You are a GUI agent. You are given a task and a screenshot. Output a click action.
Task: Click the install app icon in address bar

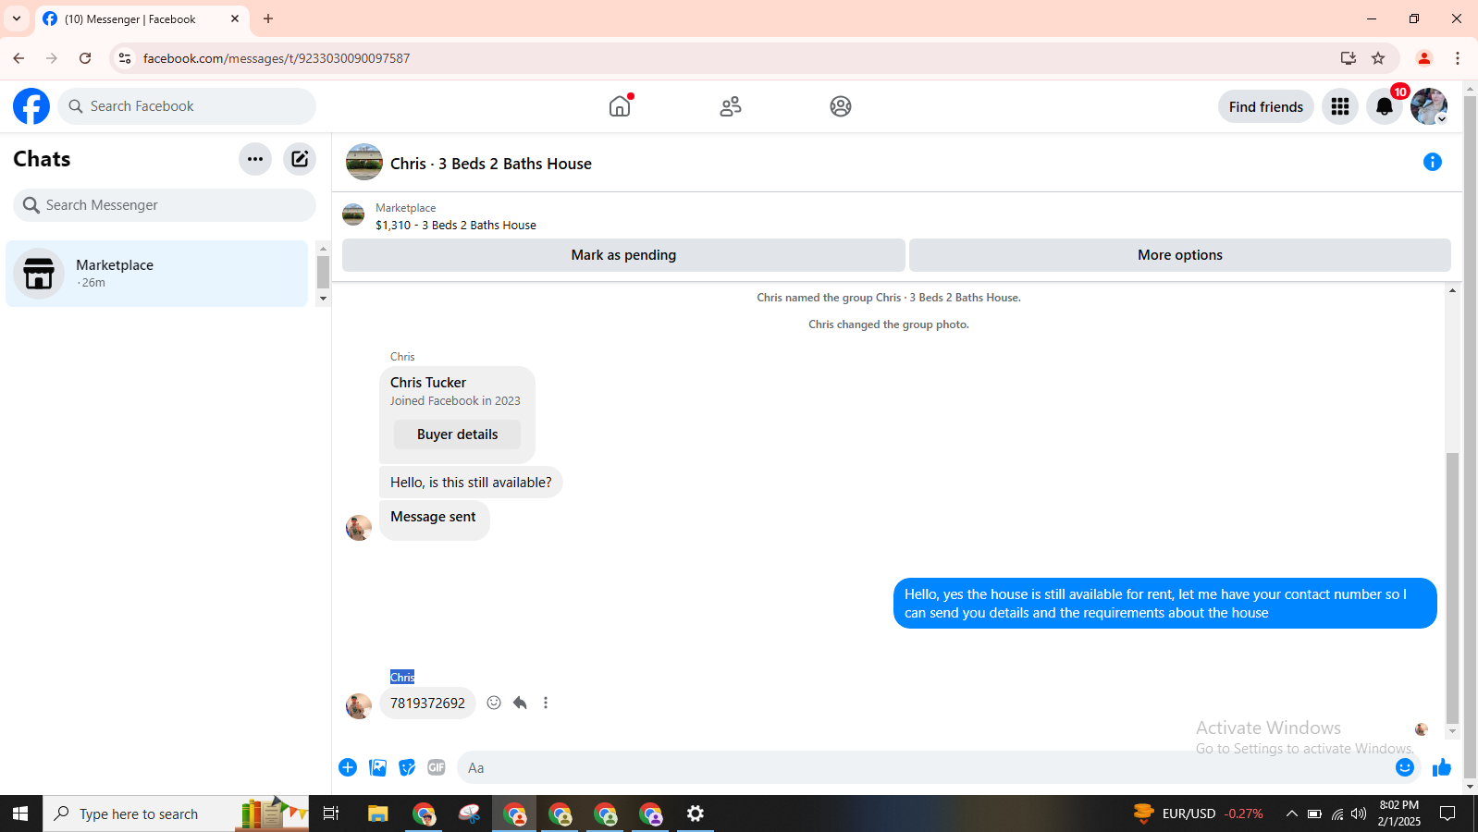(1349, 58)
